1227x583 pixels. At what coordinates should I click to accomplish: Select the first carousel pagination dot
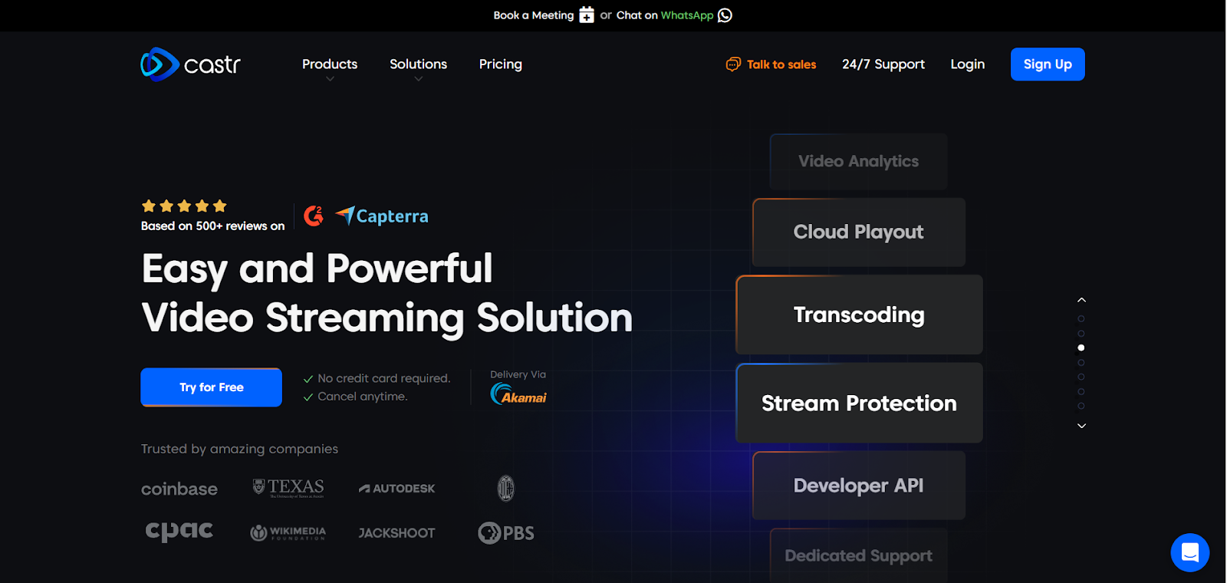click(x=1081, y=318)
